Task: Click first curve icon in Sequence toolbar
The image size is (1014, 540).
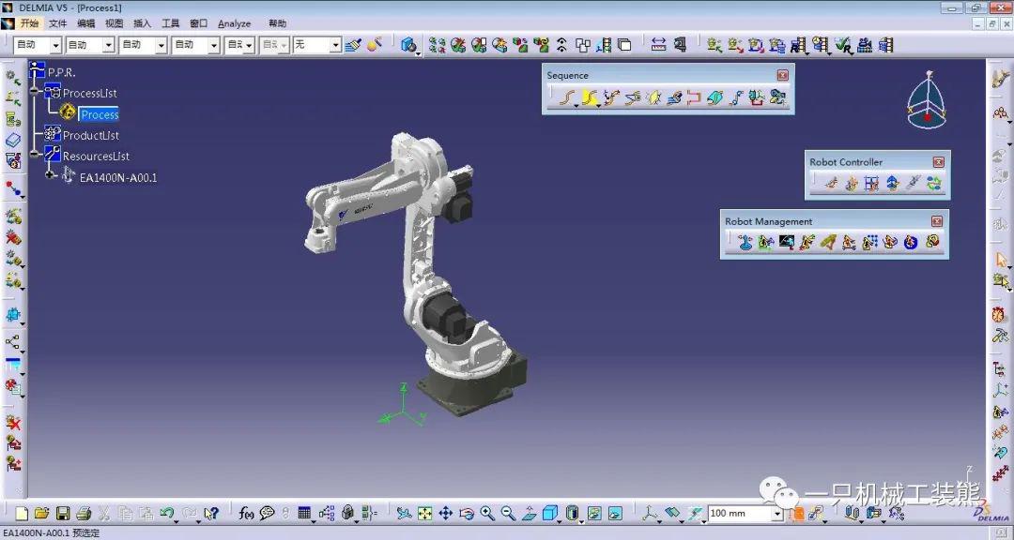Action: point(567,97)
